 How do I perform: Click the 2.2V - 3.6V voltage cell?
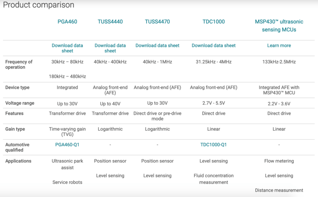pos(279,104)
